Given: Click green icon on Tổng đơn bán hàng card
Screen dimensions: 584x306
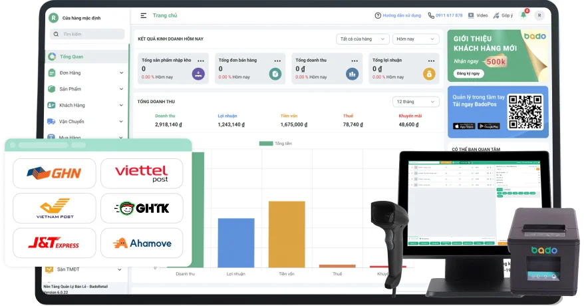Looking at the screenshot, I should tap(275, 74).
